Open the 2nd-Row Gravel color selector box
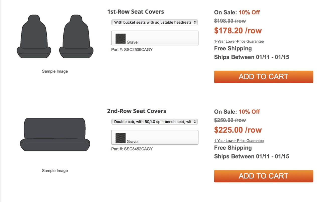 (155, 137)
